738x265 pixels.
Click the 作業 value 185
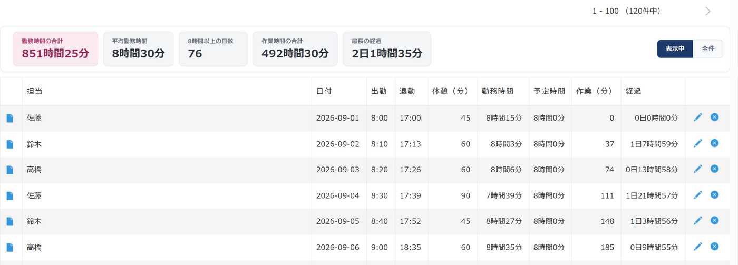[x=607, y=247]
